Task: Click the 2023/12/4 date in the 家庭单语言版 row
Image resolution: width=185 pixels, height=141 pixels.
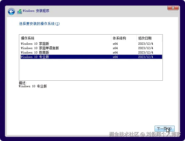Action: point(146,48)
